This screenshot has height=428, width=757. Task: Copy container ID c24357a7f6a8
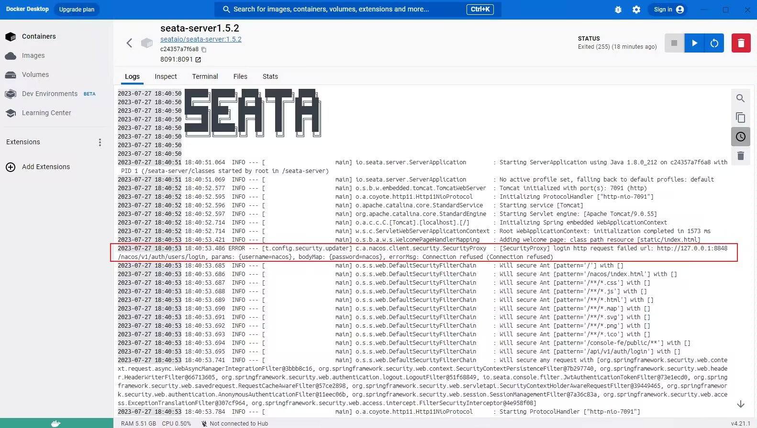pos(204,49)
